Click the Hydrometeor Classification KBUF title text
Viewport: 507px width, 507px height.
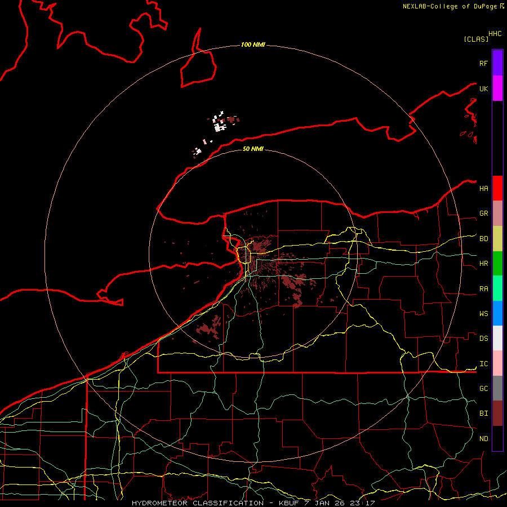point(253,503)
